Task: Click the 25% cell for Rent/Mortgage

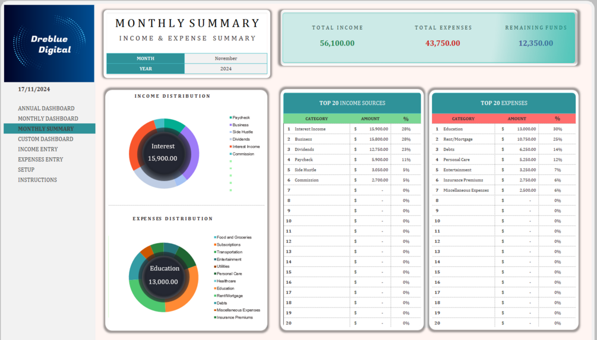Action: (557, 139)
